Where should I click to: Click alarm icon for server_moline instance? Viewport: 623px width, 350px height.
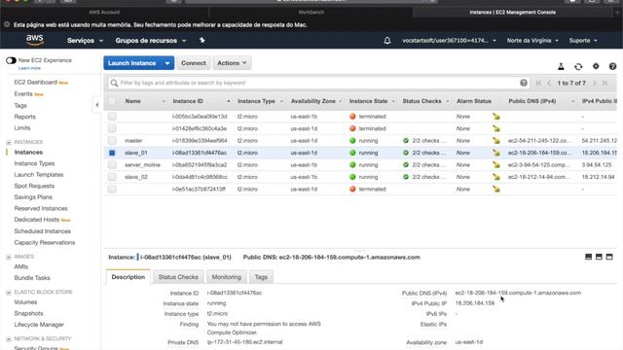496,164
